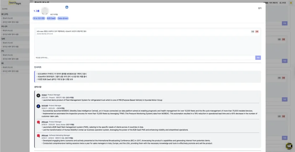This screenshot has height=152, width=295.
Task: Click the SearchRight logo in sidebar
Action: [15, 3]
